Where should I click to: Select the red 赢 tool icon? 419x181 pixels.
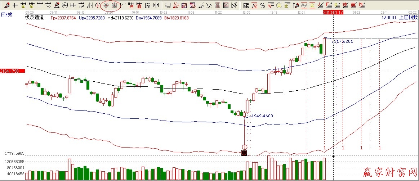(139, 5)
